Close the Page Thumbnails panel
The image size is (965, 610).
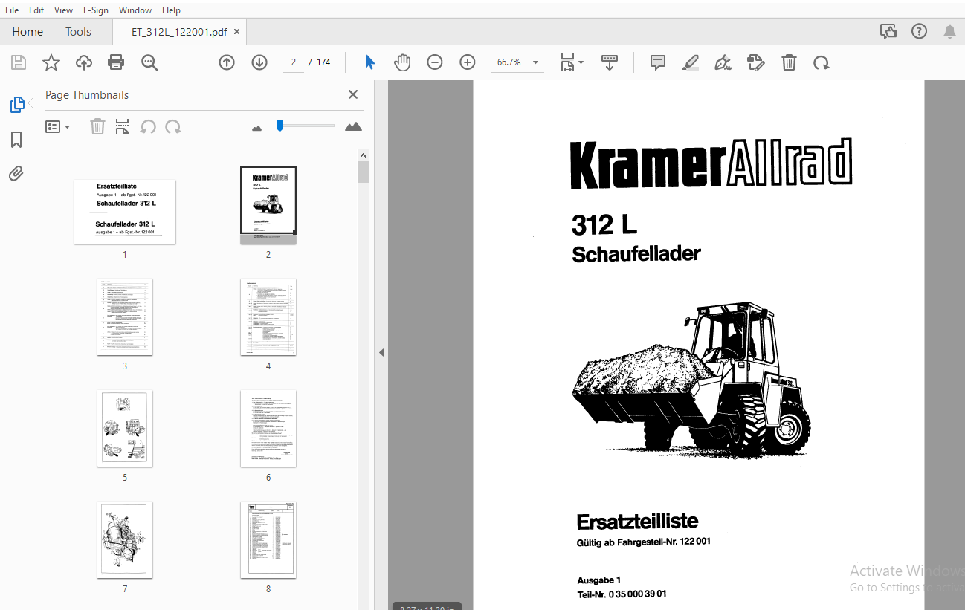tap(353, 94)
